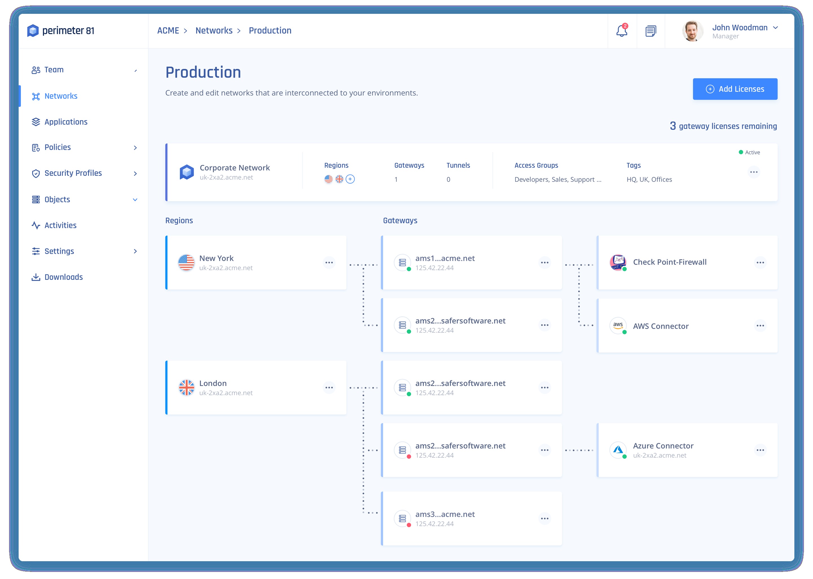This screenshot has height=579, width=813.
Task: Open London region options menu
Action: point(329,387)
